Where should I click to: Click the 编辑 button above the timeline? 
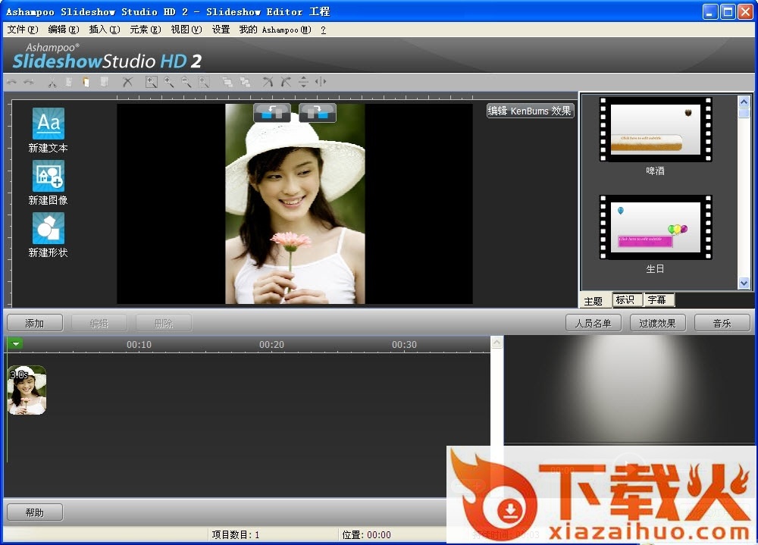(x=99, y=323)
